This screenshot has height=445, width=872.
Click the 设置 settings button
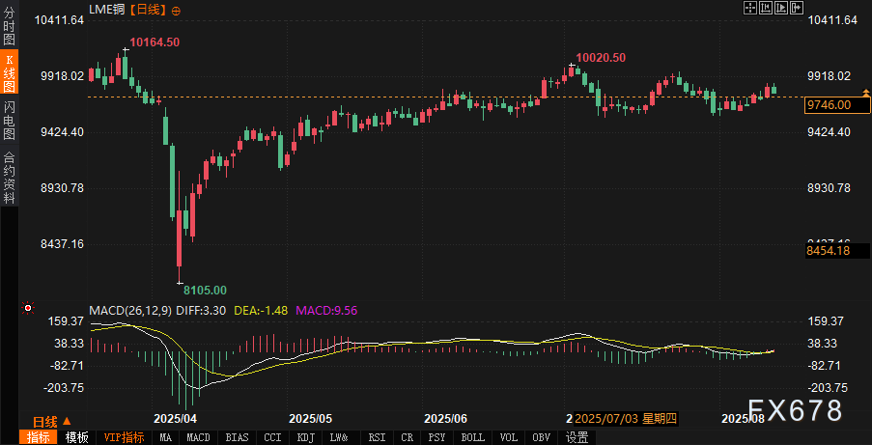[x=577, y=437]
